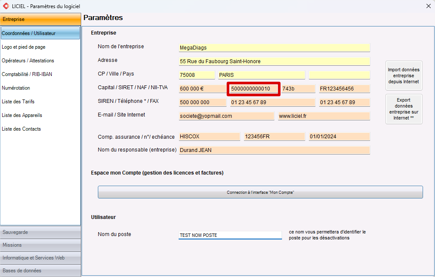Image resolution: width=435 pixels, height=277 pixels.
Task: Click the SIRET number field
Action: pyautogui.click(x=253, y=89)
